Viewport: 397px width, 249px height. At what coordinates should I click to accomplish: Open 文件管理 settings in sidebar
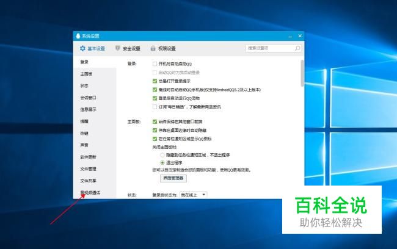pyautogui.click(x=88, y=169)
